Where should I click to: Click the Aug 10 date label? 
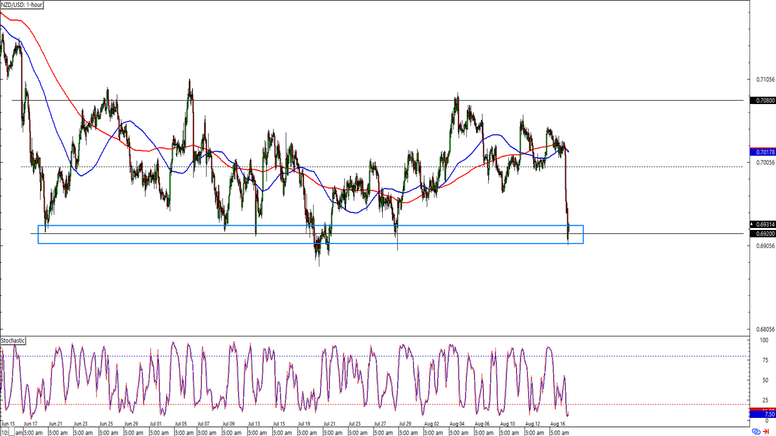(x=507, y=424)
